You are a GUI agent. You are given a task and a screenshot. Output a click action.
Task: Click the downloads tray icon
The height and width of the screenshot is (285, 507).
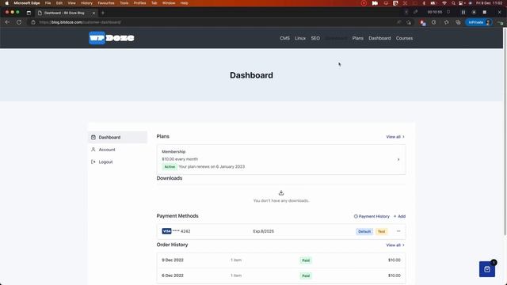click(281, 193)
